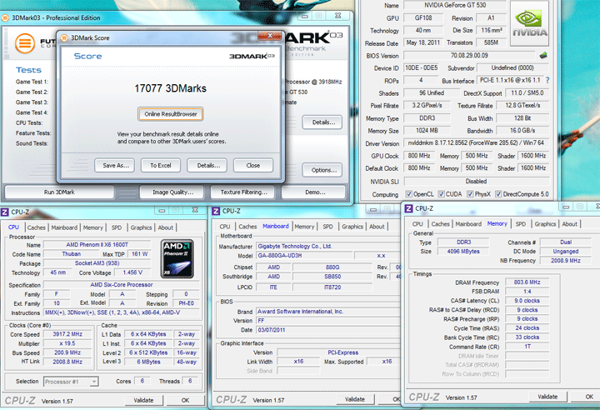This screenshot has height=410, width=600.
Task: Click Core Speed value 3917.2 MHz
Action: click(x=67, y=334)
